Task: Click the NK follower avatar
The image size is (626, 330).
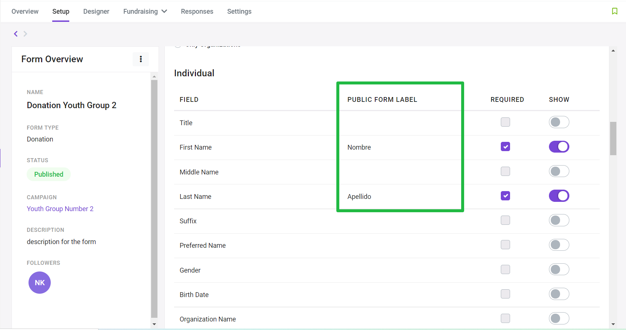Action: click(40, 283)
